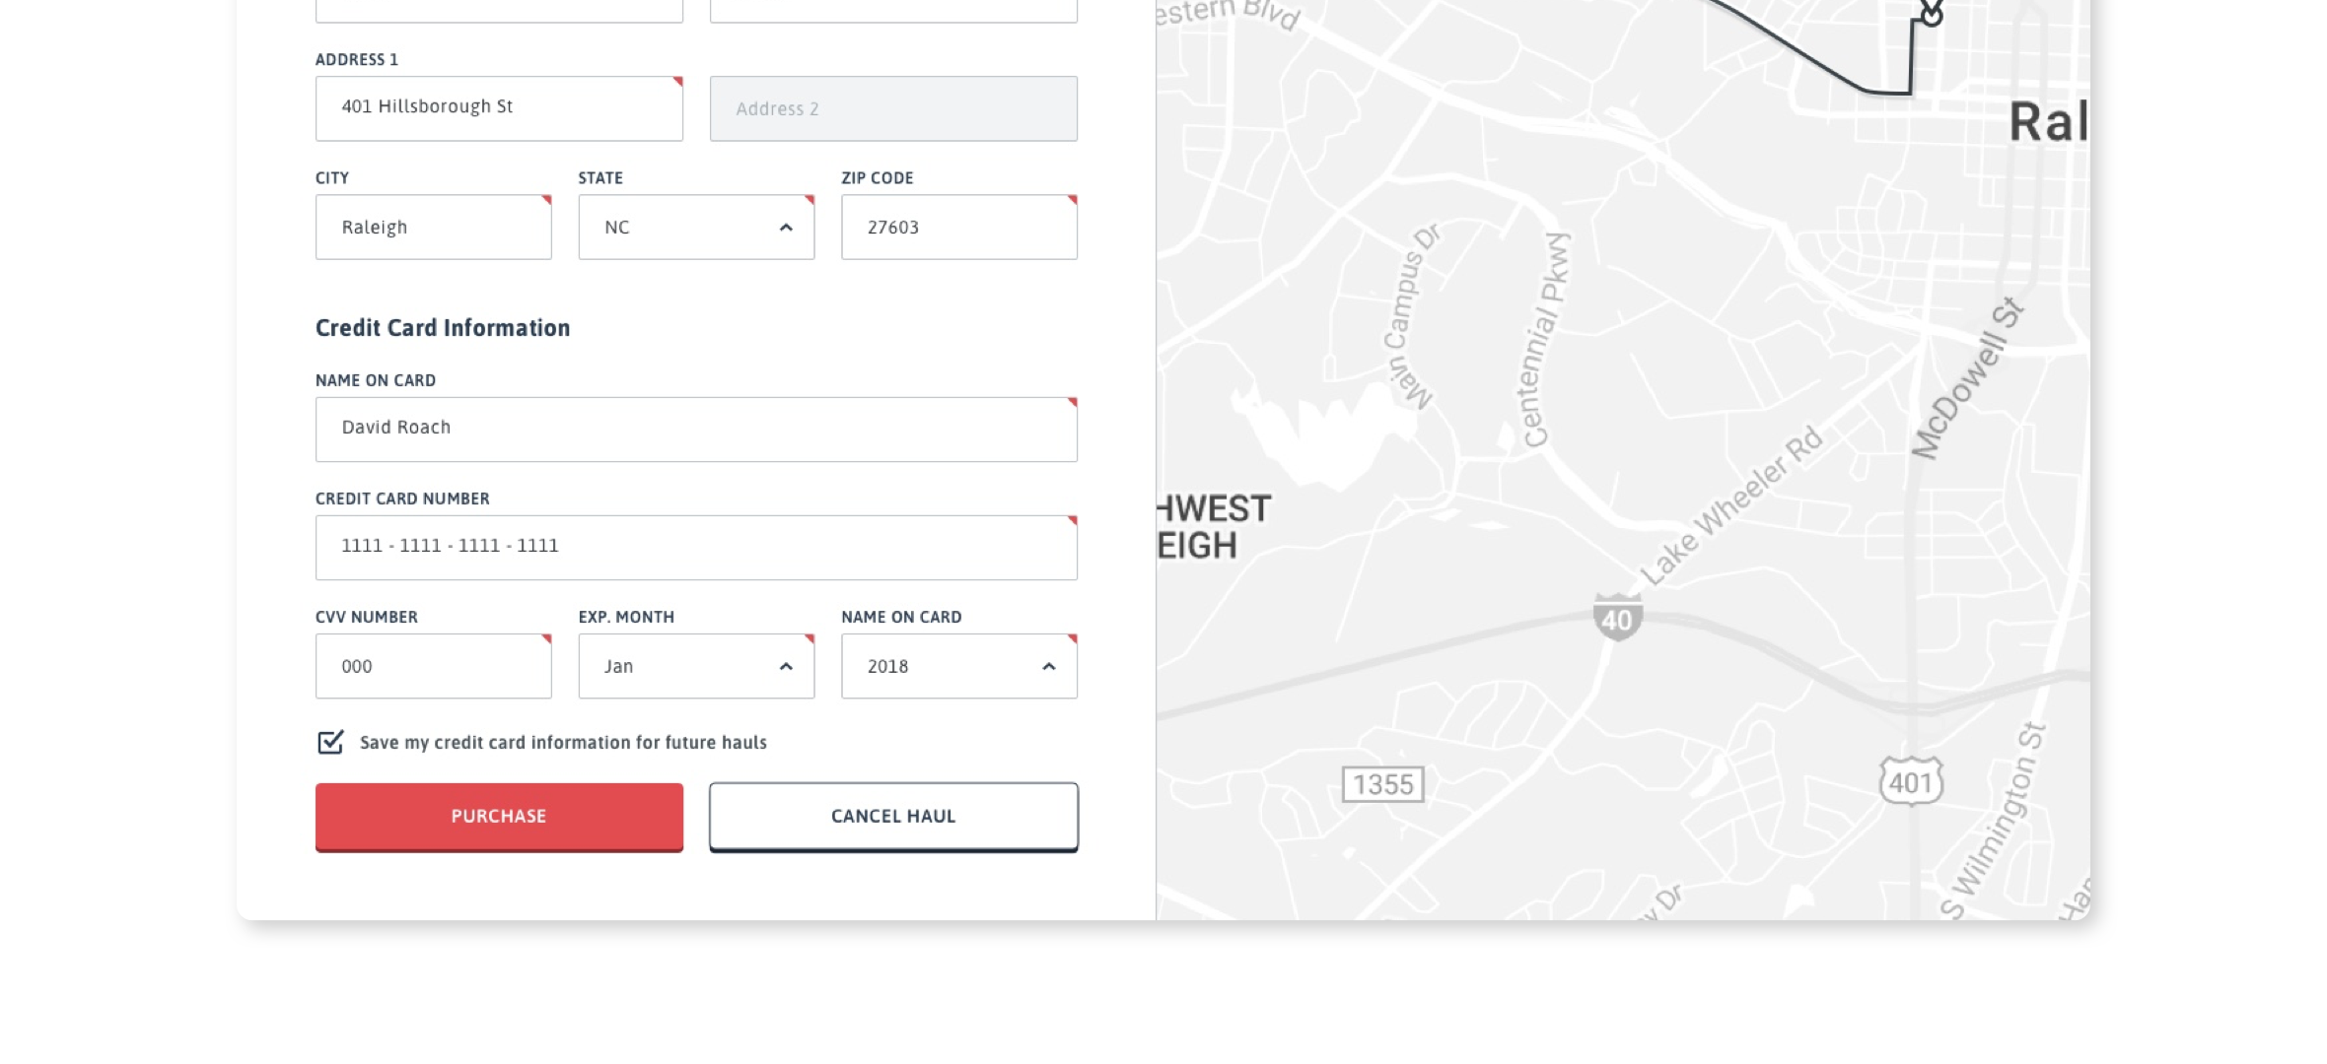
Task: Open the year dropdown showing 2018
Action: point(958,666)
